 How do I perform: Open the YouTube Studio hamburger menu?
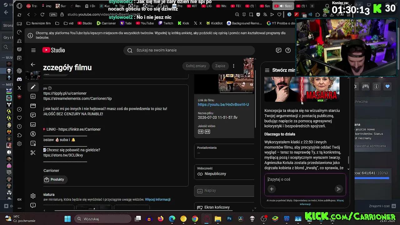click(33, 50)
